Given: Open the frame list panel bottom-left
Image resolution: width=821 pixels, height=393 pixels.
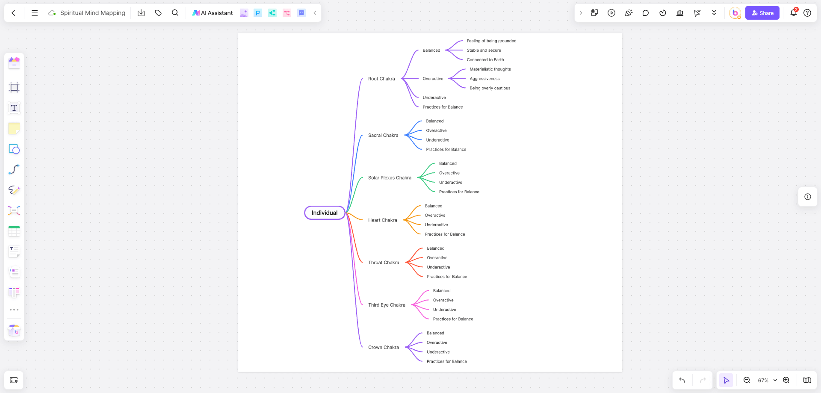Looking at the screenshot, I should coord(14,380).
